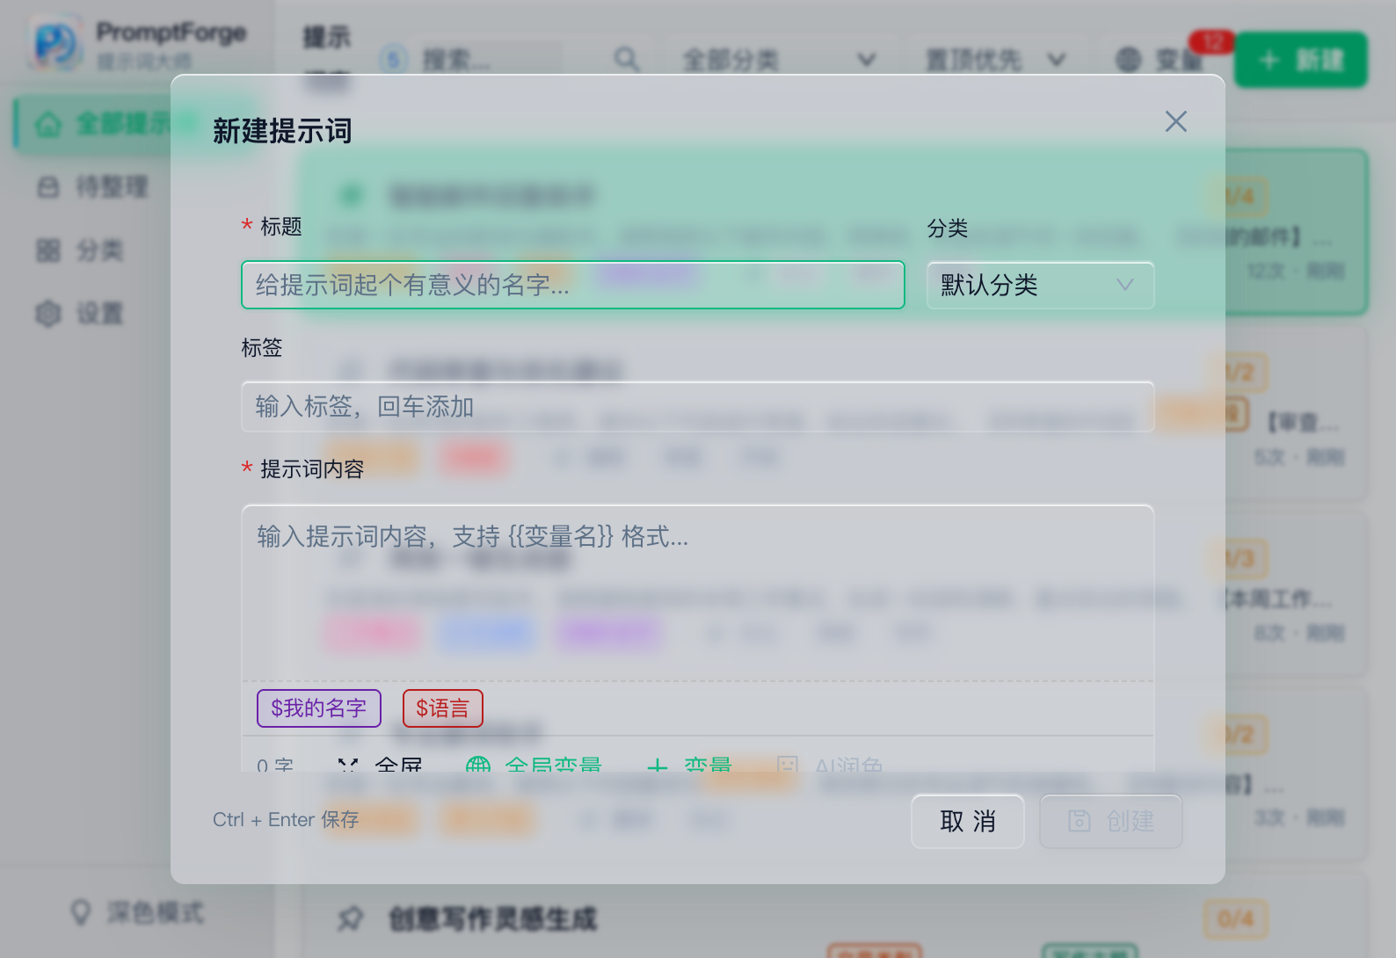Add a new 变量 with the plus button
Viewport: 1396px width, 958px height.
tap(689, 765)
